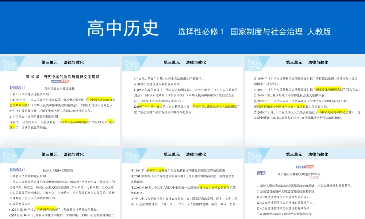Click highlighted "《中华人民共和国宪法》" in the 1954 line

coord(75,122)
